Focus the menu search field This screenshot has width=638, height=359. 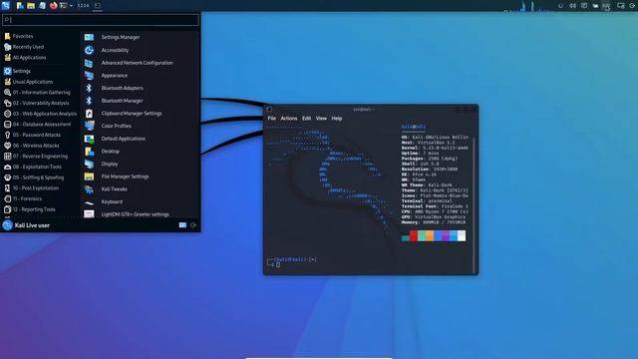101,20
